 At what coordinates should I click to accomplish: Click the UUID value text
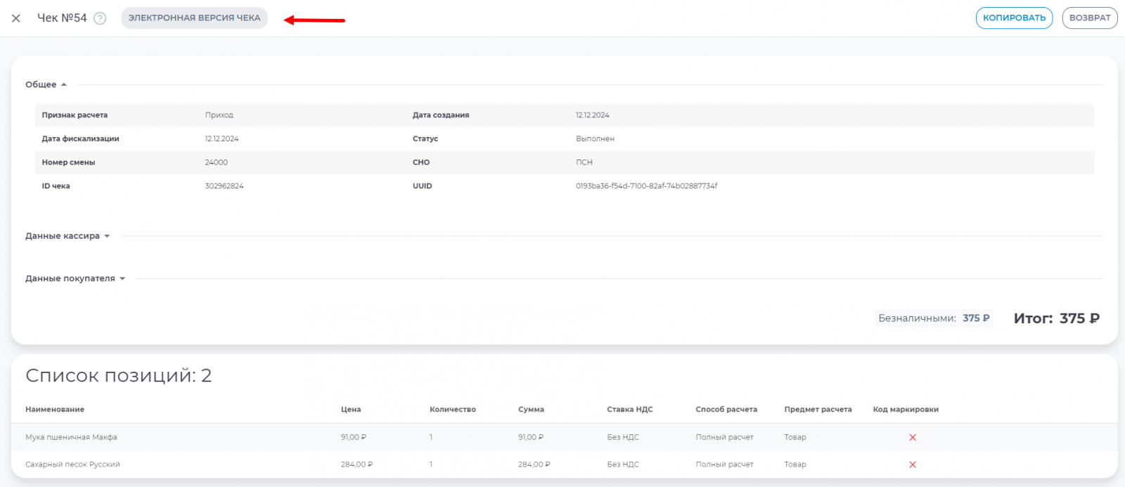click(x=646, y=186)
